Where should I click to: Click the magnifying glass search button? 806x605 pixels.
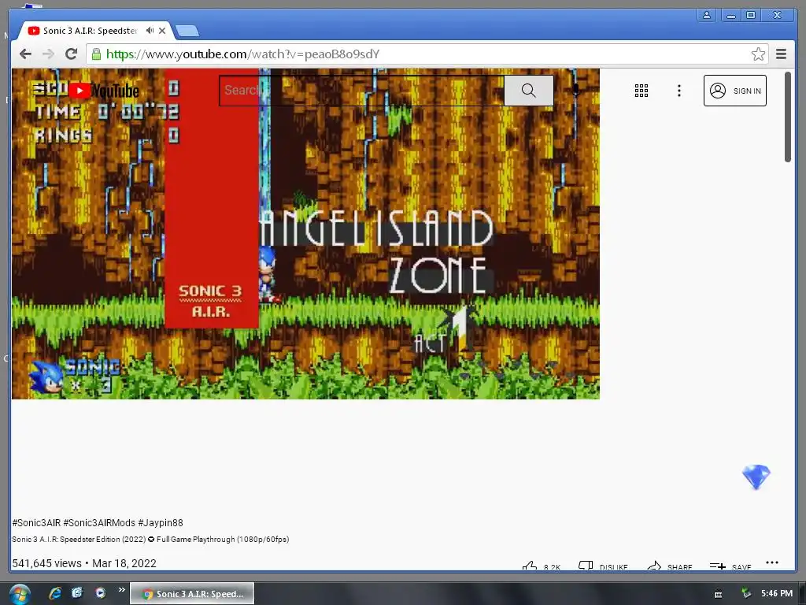[528, 91]
